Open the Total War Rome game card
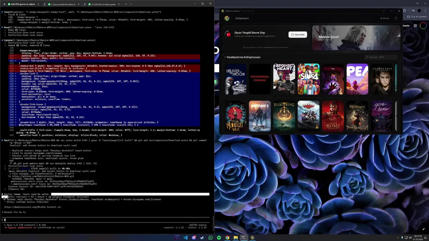Image resolution: width=429 pixels, height=241 pixels. coord(333,116)
